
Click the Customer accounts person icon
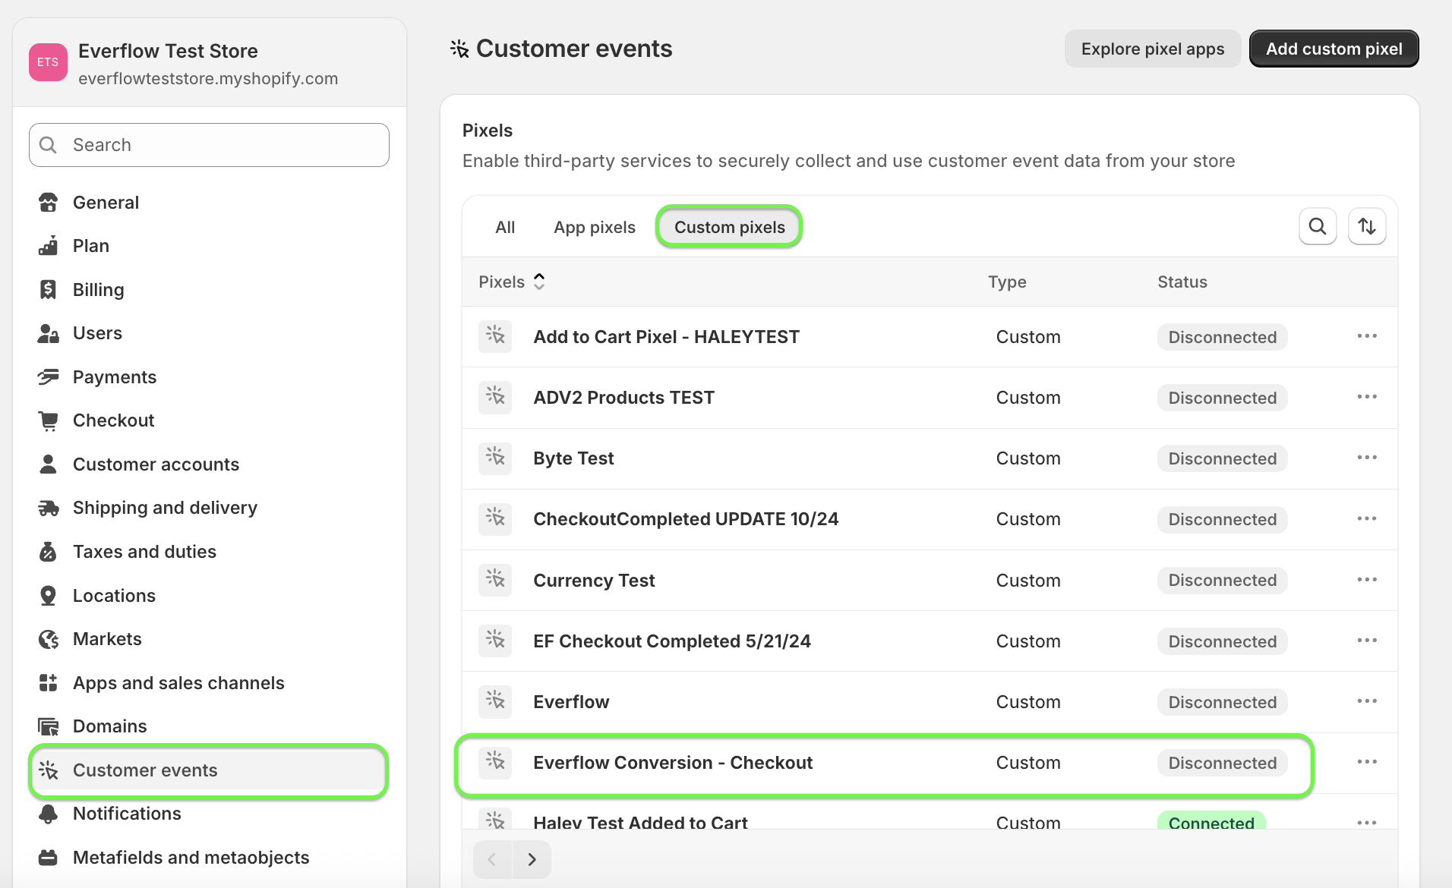pyautogui.click(x=49, y=464)
